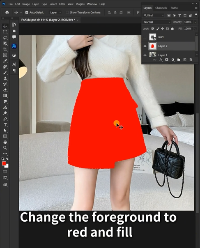Select the Path Selection tool
The height and width of the screenshot is (248, 200).
click(x=5, y=131)
